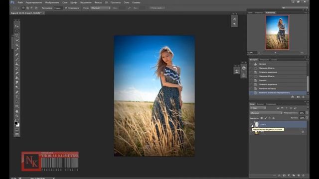Add layer mask in Layers panel
Image resolution: width=319 pixels, height=179 pixels.
pyautogui.click(x=284, y=176)
